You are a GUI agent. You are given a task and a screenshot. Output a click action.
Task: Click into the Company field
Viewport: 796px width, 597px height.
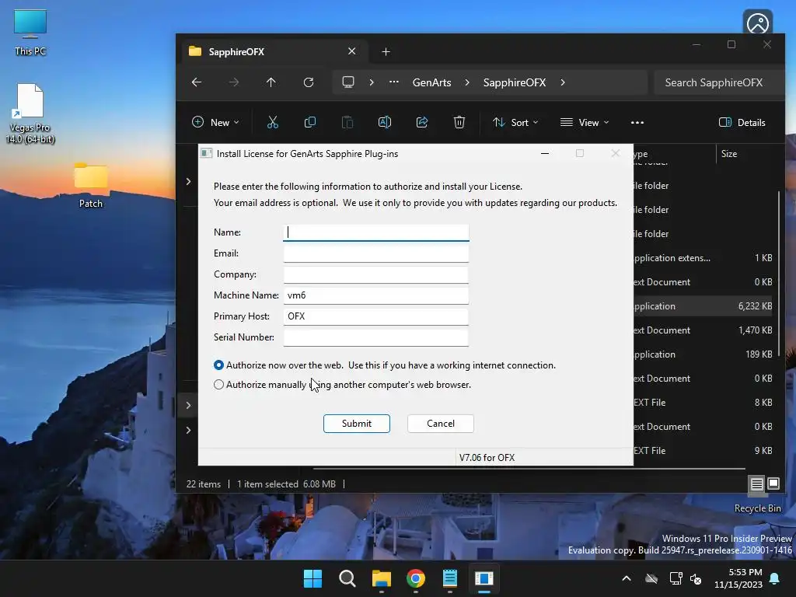click(375, 274)
